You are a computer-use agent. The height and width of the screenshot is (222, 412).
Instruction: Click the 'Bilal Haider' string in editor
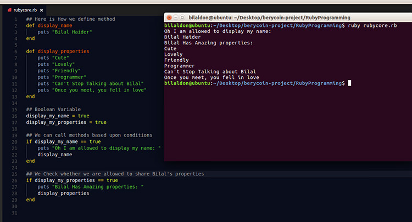pyautogui.click(x=72, y=32)
